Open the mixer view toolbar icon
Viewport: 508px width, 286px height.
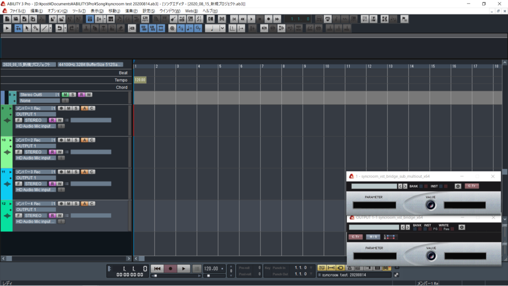[x=99, y=19]
